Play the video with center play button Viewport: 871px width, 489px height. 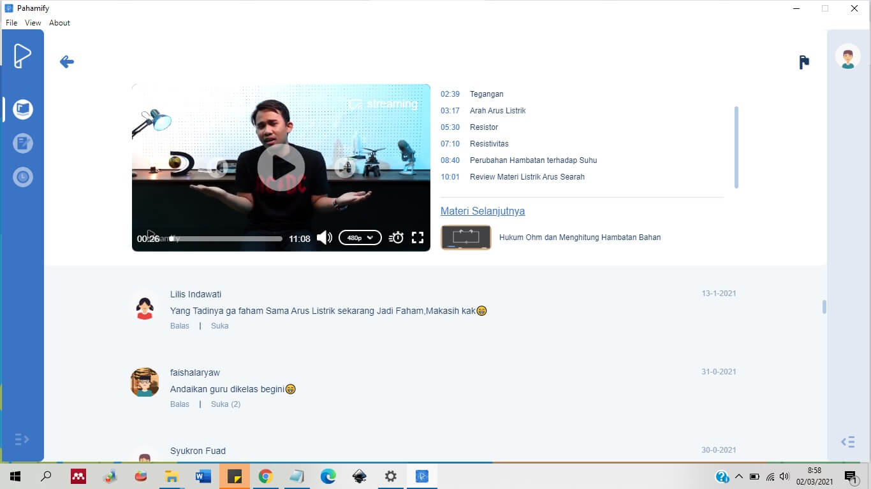[x=281, y=167]
